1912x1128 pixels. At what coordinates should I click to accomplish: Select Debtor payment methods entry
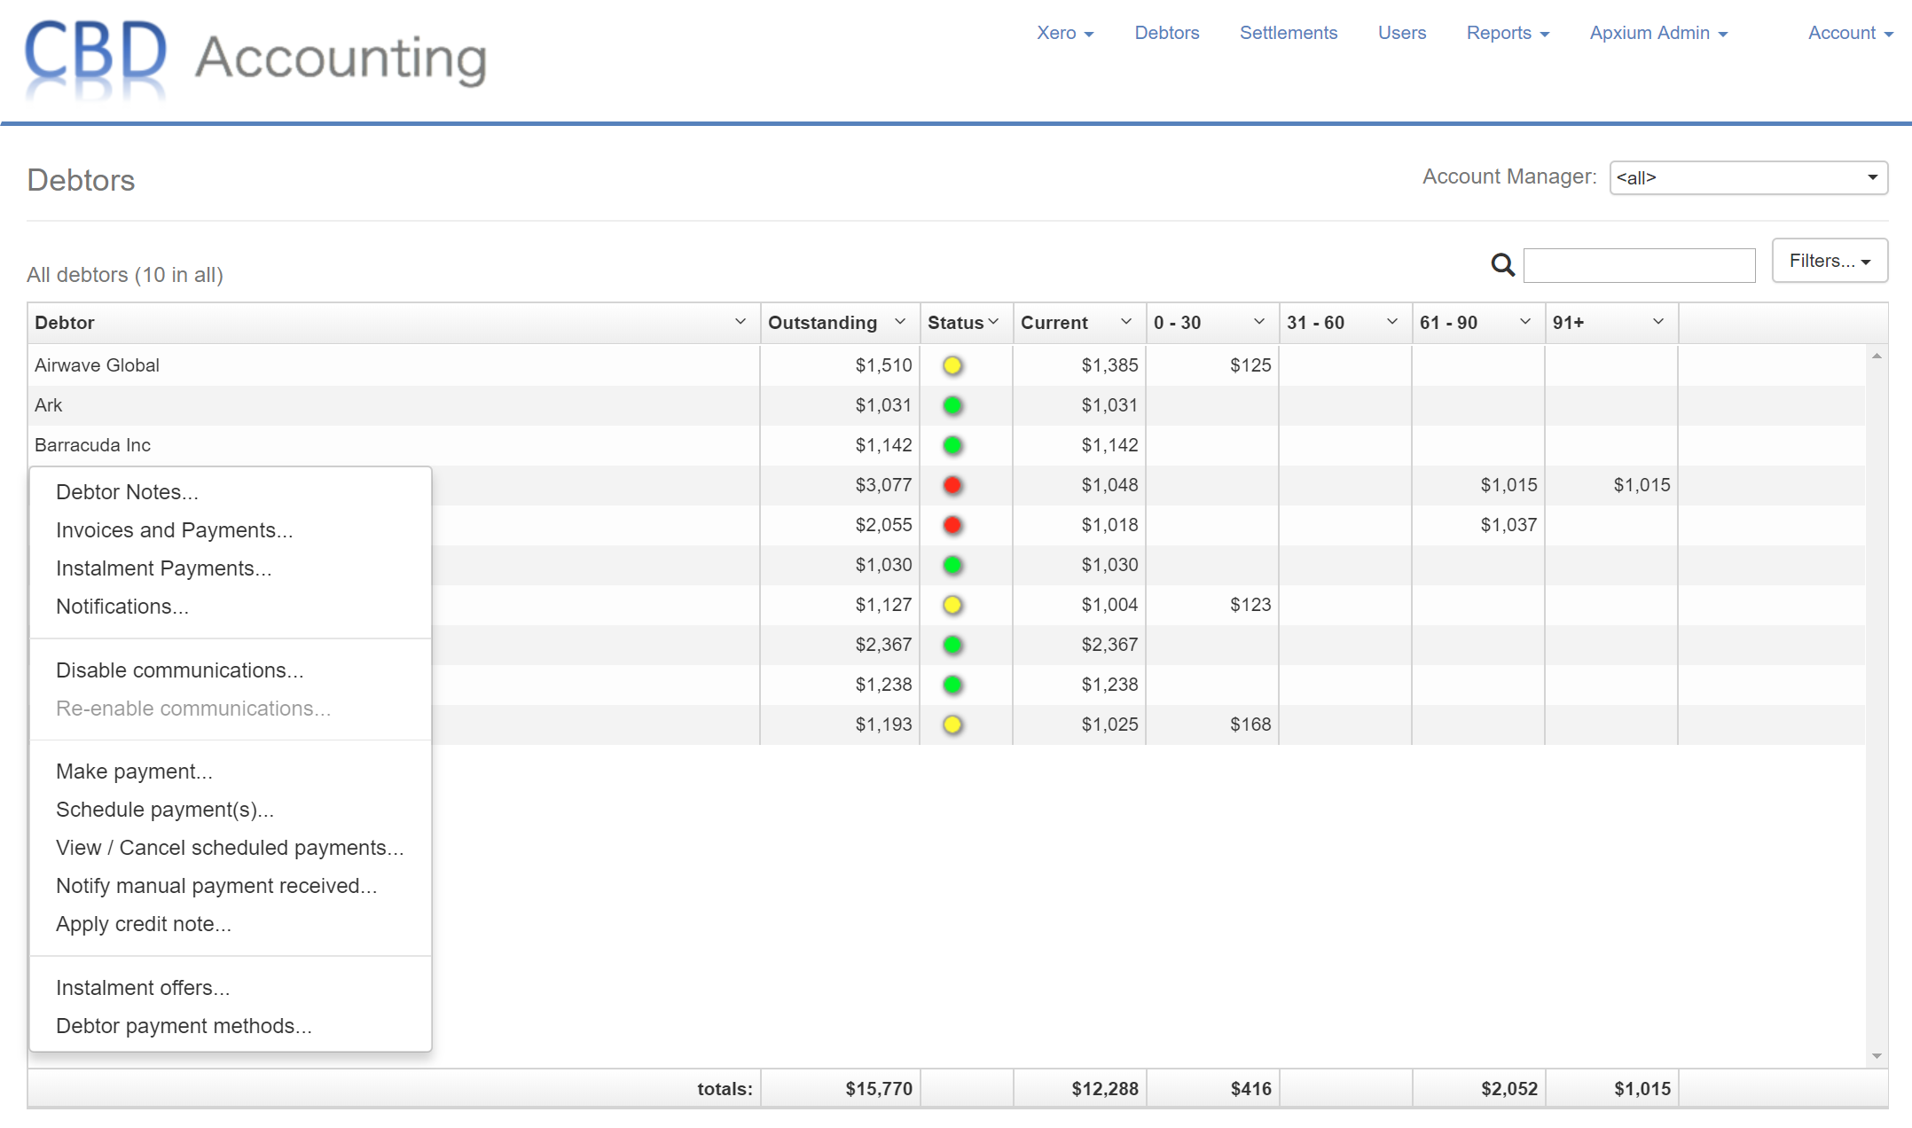tap(231, 1026)
